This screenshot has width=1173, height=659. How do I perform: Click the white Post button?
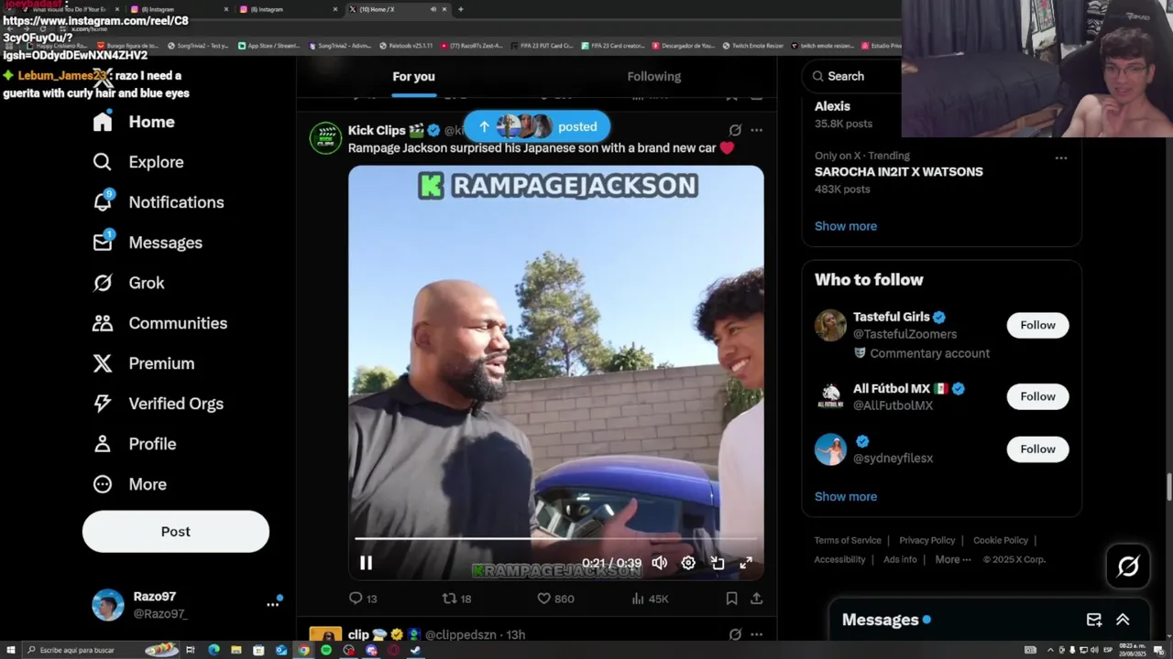tap(176, 532)
